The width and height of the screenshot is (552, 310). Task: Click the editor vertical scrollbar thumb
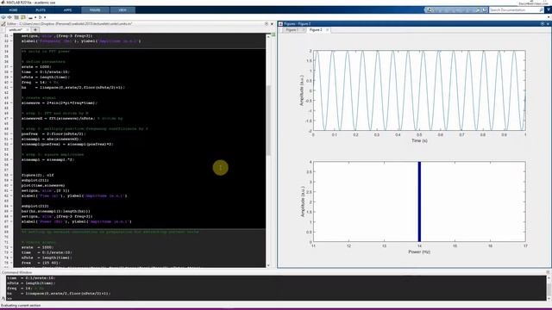pyautogui.click(x=268, y=121)
